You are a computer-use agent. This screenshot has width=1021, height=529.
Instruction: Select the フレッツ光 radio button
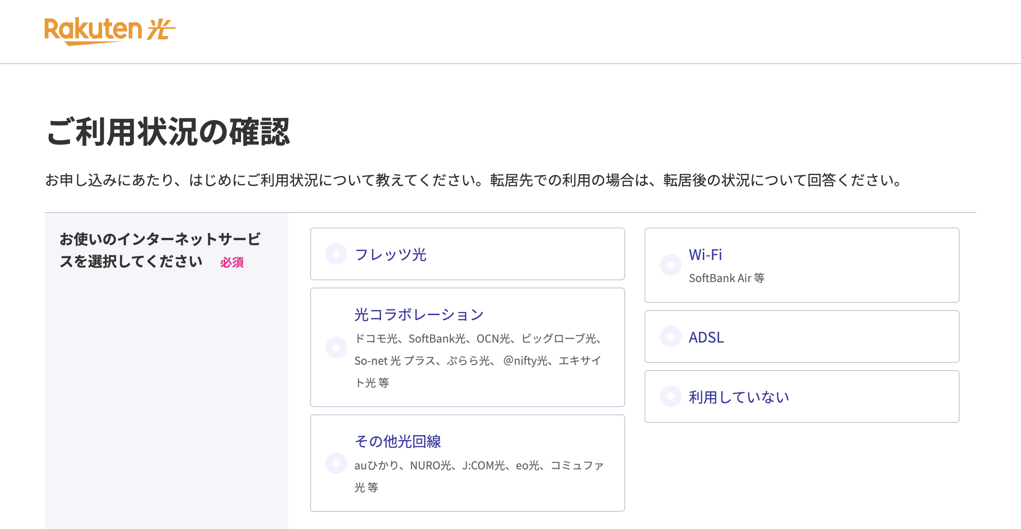[x=336, y=254]
